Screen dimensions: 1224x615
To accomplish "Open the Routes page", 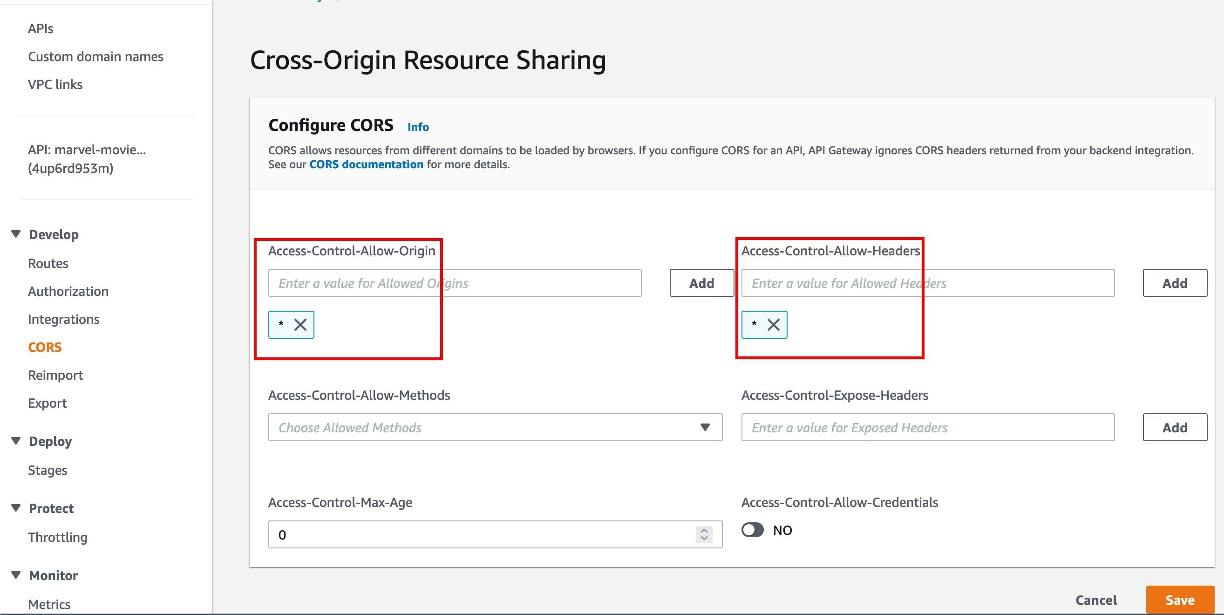I will point(48,263).
